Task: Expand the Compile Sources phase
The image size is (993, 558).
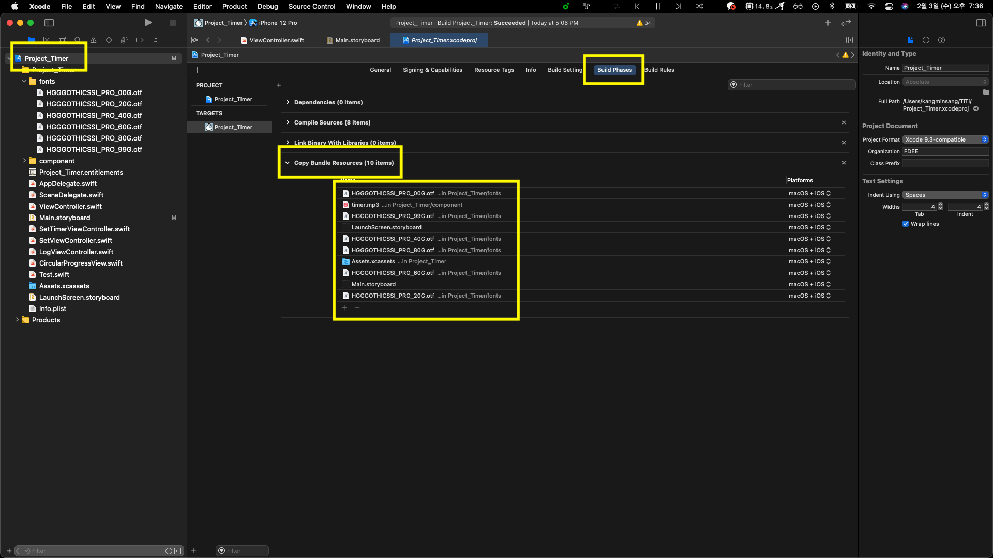Action: pos(288,122)
